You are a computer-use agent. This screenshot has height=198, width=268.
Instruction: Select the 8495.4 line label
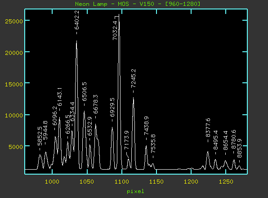pyautogui.click(x=215, y=140)
